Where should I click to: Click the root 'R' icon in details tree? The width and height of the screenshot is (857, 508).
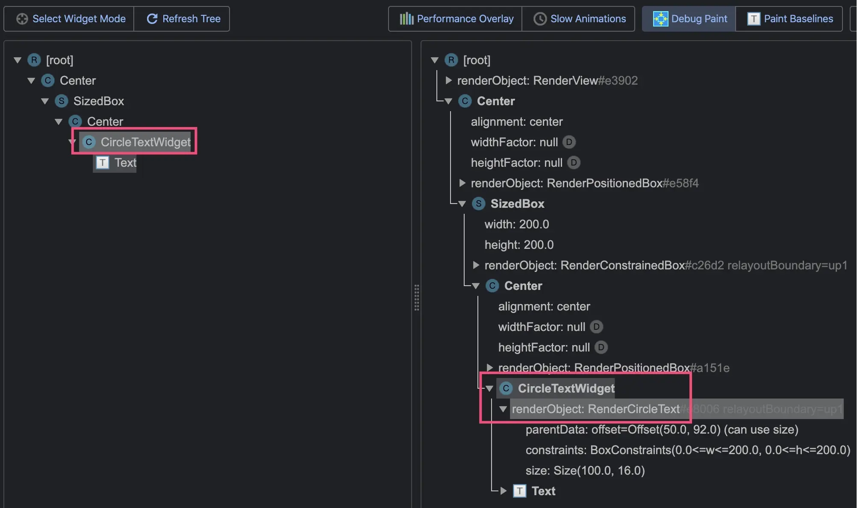click(451, 60)
